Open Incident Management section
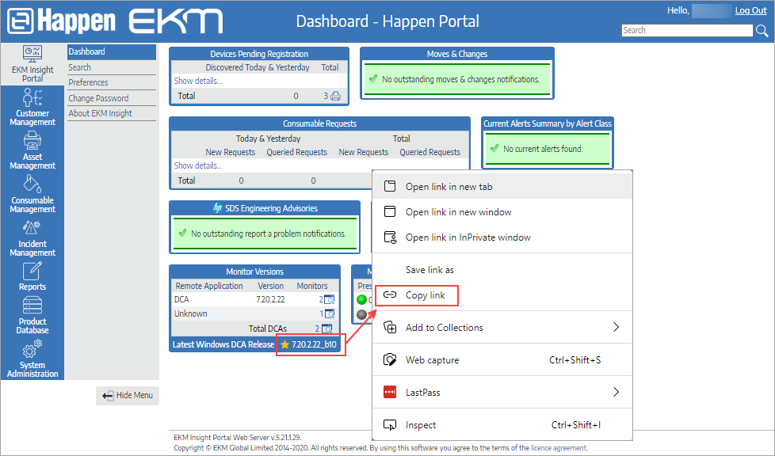This screenshot has width=775, height=456. (x=32, y=237)
